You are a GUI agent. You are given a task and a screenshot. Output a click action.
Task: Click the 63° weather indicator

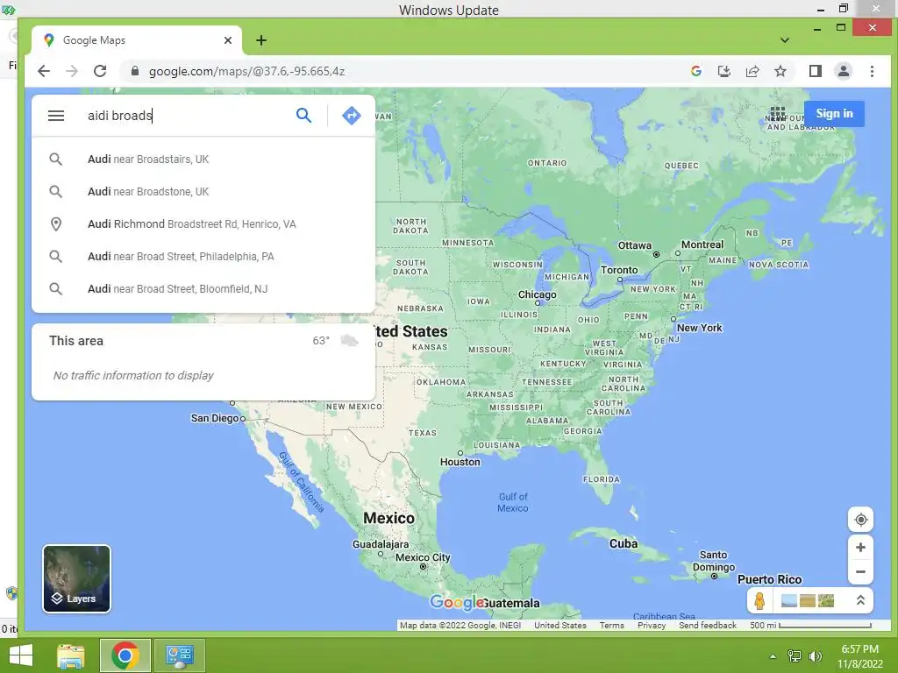pos(335,341)
